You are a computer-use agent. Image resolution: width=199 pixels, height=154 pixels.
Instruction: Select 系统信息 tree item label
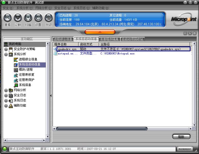pos(25,85)
